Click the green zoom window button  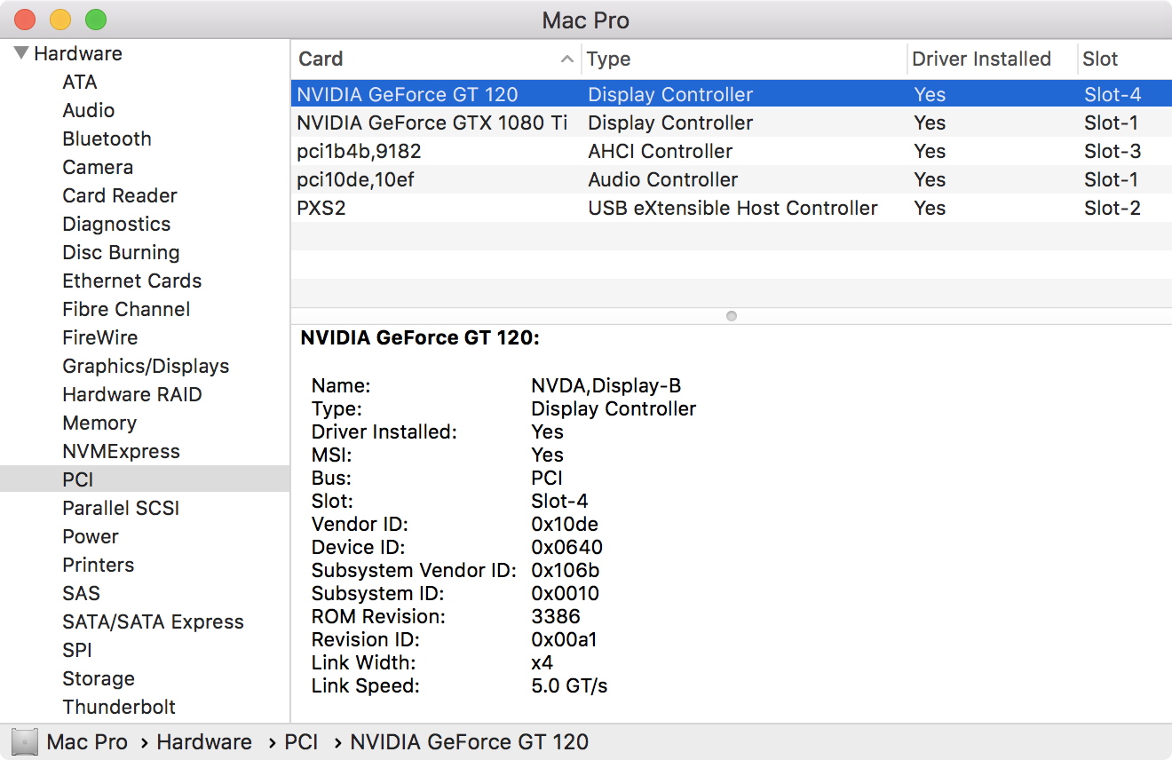click(95, 19)
